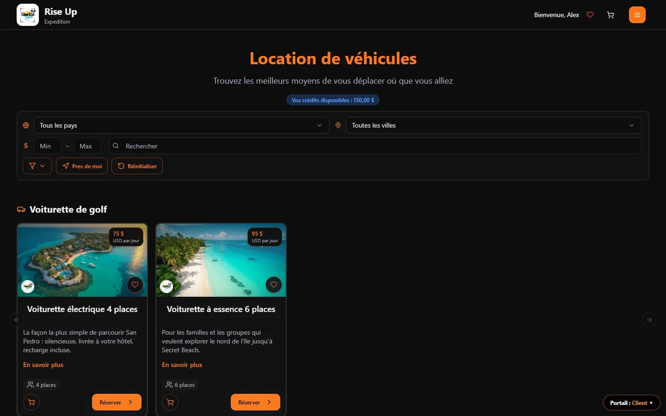The width and height of the screenshot is (666, 416).
Task: Add Voiturette électrique 4 places to cart
Action: [x=31, y=402]
